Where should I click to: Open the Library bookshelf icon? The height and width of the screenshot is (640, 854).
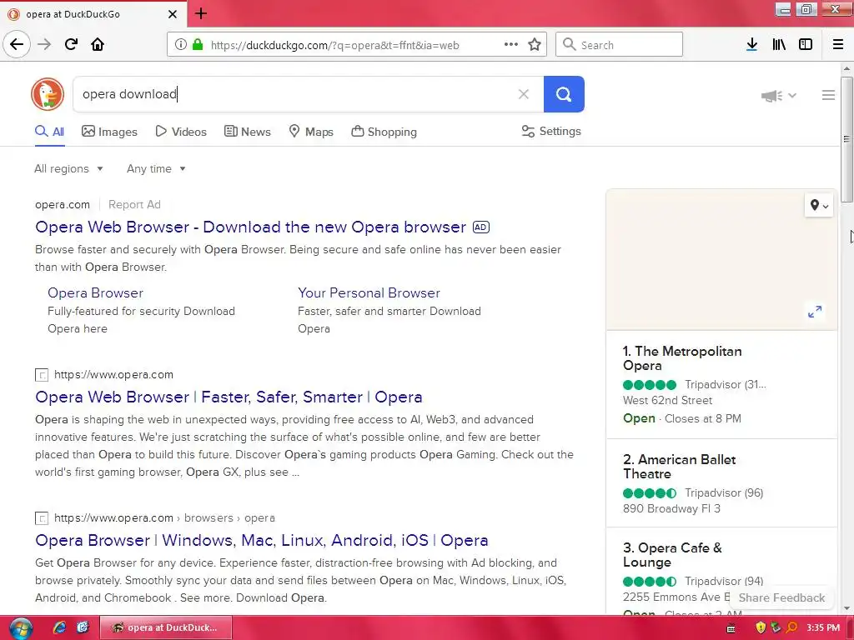pos(779,45)
